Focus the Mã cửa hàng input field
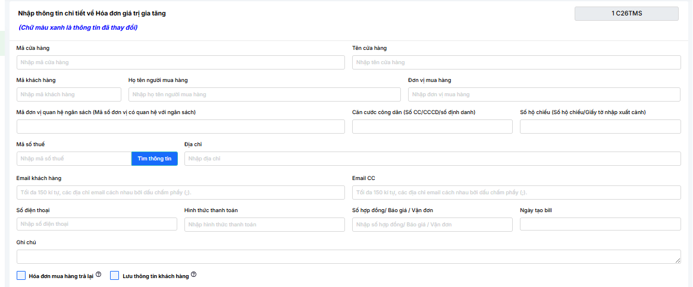The width and height of the screenshot is (693, 287). tap(181, 62)
